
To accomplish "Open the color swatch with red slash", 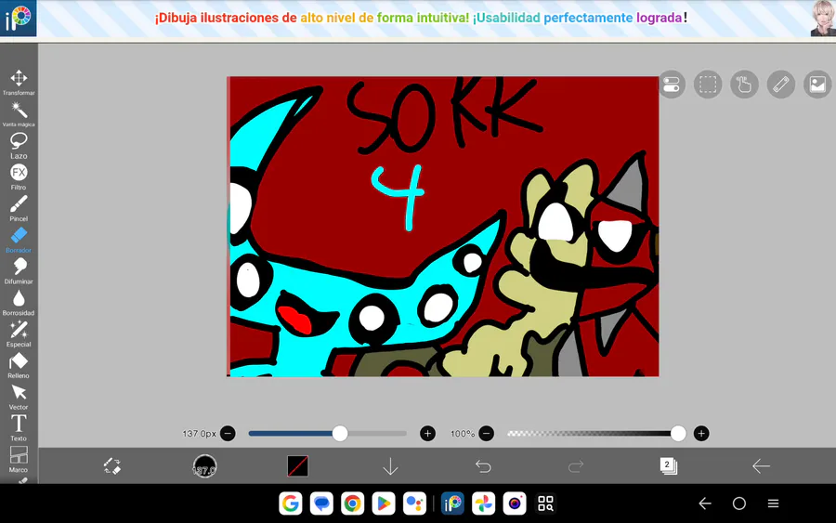I will tap(297, 466).
